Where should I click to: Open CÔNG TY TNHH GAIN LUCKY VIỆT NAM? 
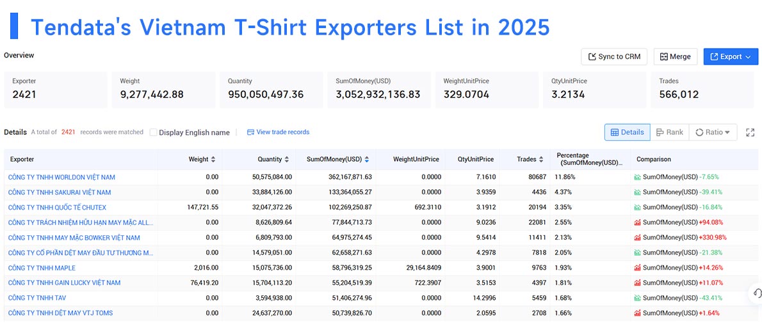tap(64, 283)
